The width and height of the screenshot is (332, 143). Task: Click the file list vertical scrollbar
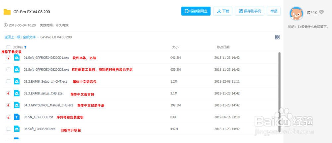(x=279, y=92)
